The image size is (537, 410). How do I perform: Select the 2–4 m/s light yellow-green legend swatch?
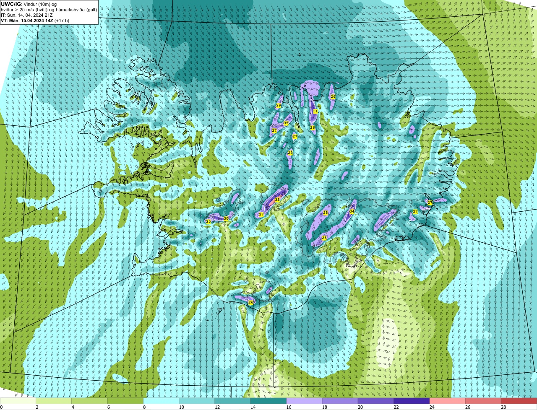(54, 401)
